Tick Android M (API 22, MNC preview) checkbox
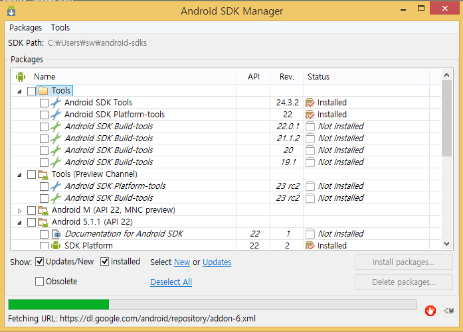The height and width of the screenshot is (332, 463). pyautogui.click(x=31, y=210)
